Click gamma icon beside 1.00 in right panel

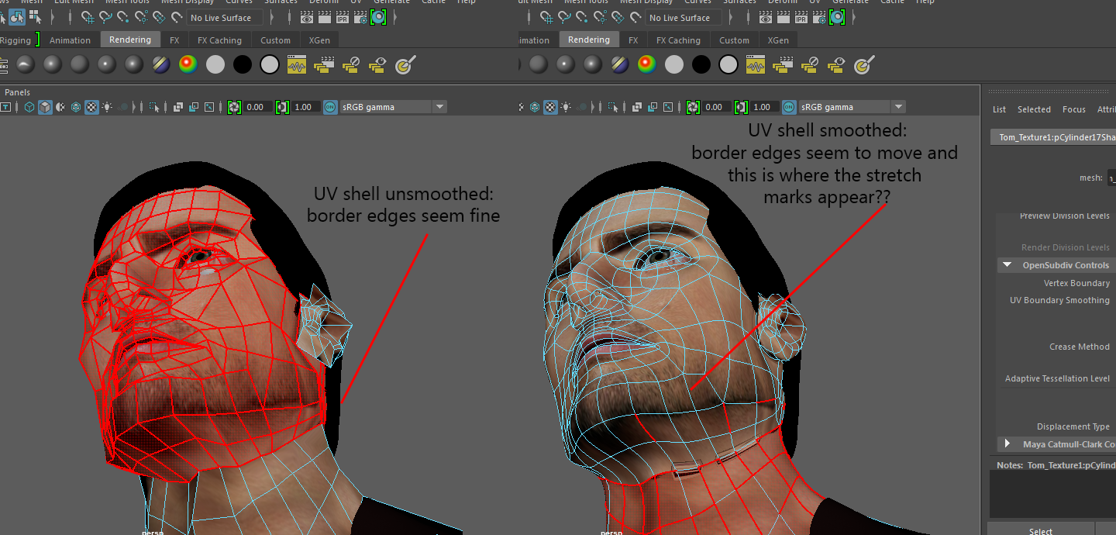tap(741, 107)
